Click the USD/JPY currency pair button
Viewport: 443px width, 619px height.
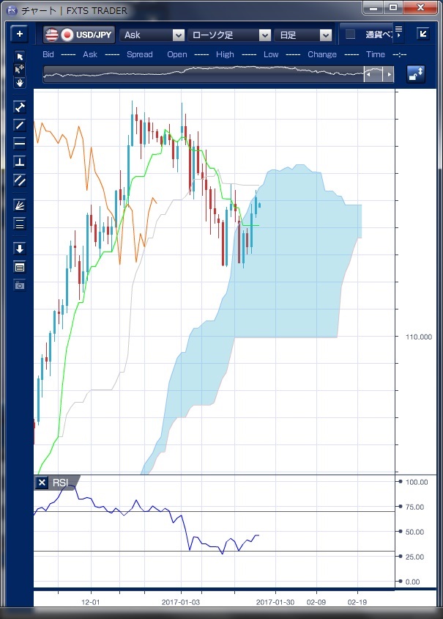(79, 35)
